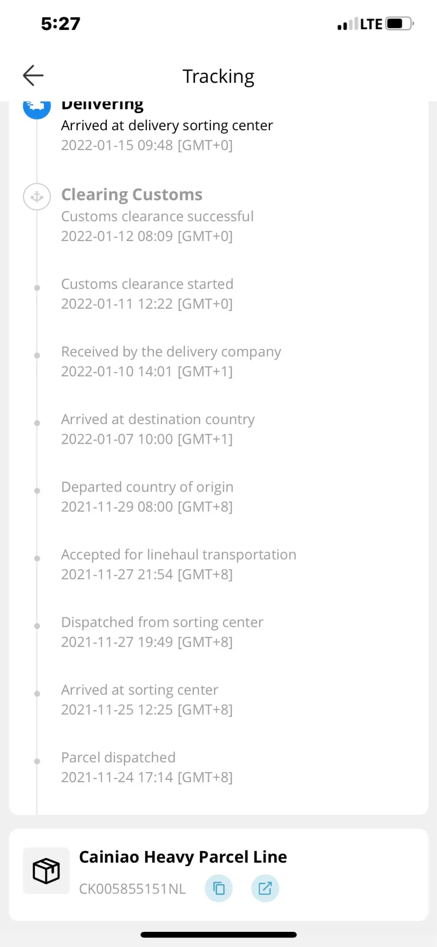Tap the back arrow icon
437x947 pixels.
pyautogui.click(x=33, y=75)
